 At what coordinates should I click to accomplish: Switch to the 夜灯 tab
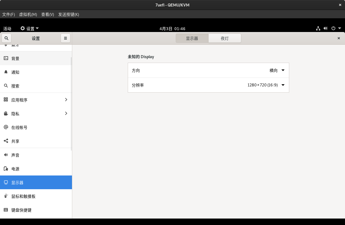pos(225,38)
